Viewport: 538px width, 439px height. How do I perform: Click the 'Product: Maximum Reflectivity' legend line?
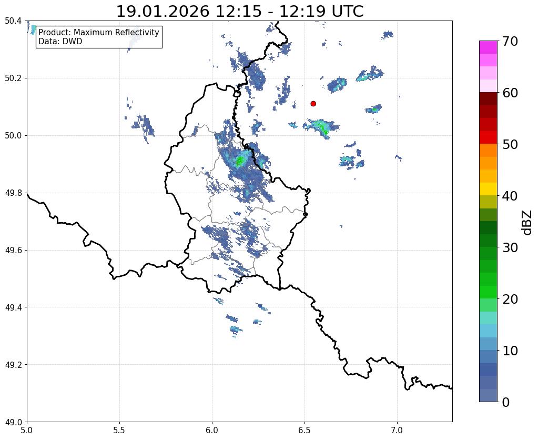point(99,32)
